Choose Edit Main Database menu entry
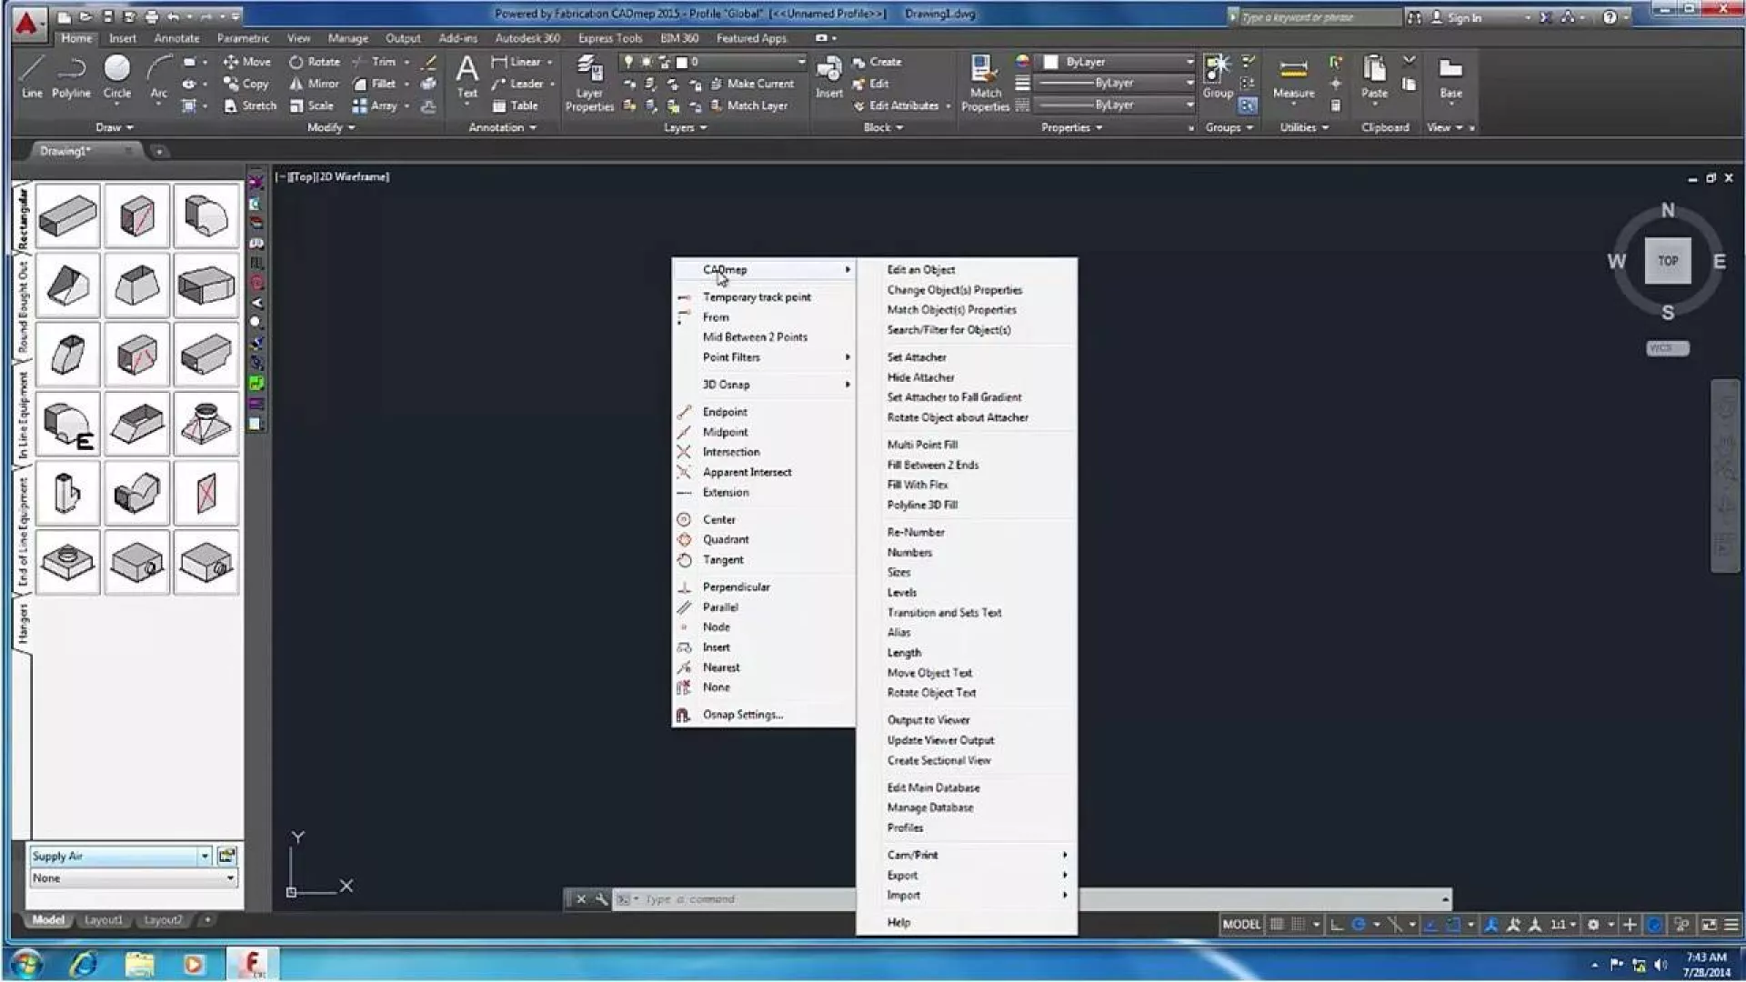1746x982 pixels. (x=933, y=788)
